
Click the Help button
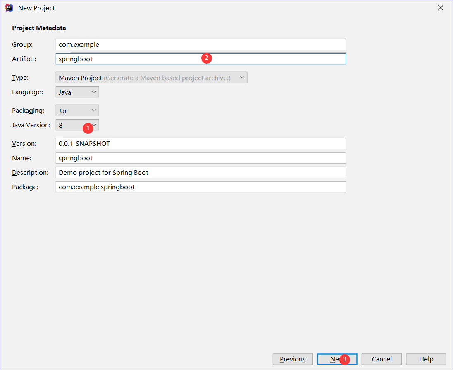tap(426, 359)
